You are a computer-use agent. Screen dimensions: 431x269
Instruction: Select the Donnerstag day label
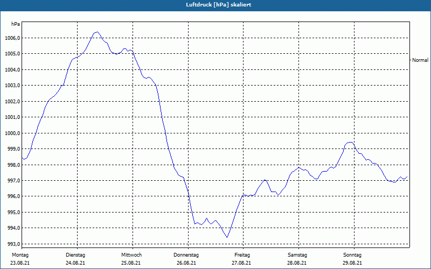(x=186, y=255)
